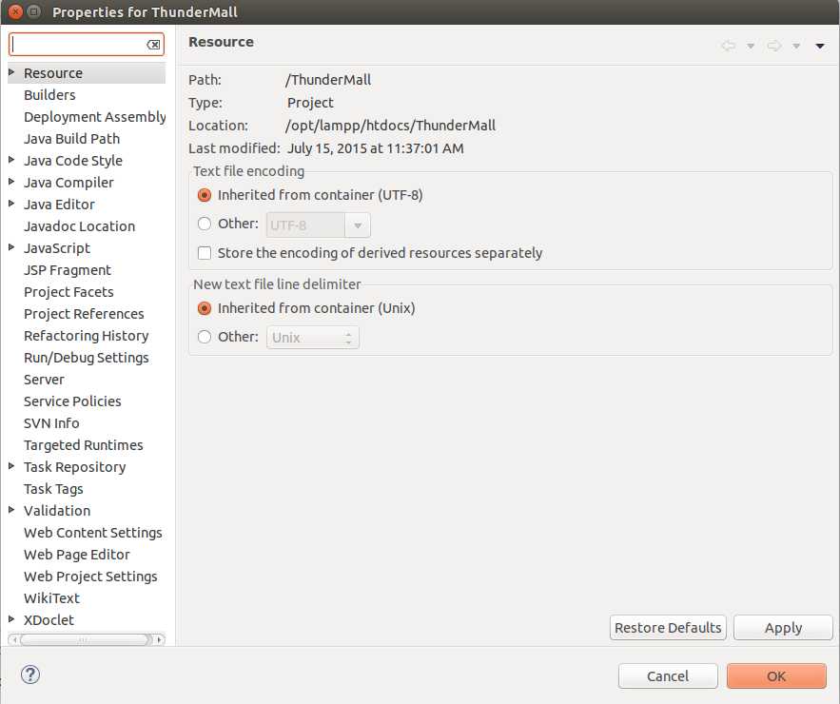Select Task Tags entry
Viewport: 840px width, 704px height.
pos(53,489)
